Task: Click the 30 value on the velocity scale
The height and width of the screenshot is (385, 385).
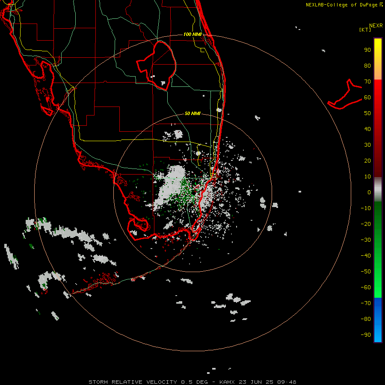Action: (367, 145)
